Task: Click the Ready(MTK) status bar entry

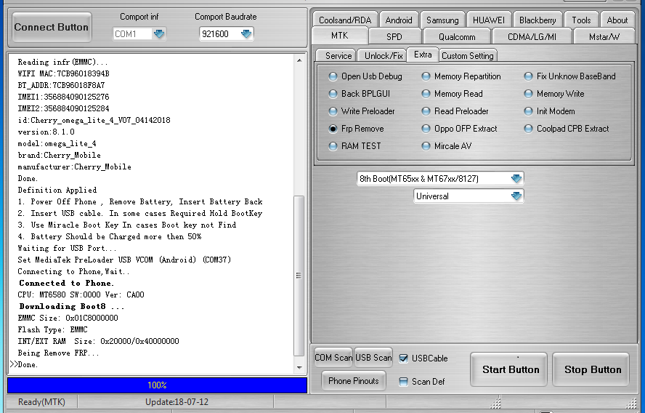Action: [41, 402]
